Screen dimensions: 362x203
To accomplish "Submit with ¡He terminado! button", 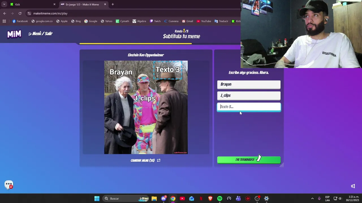I will (249, 160).
